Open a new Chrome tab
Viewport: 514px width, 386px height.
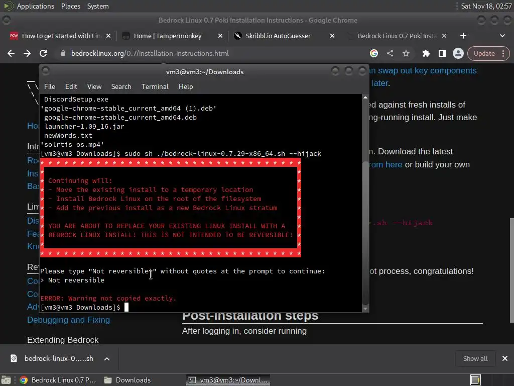[463, 36]
